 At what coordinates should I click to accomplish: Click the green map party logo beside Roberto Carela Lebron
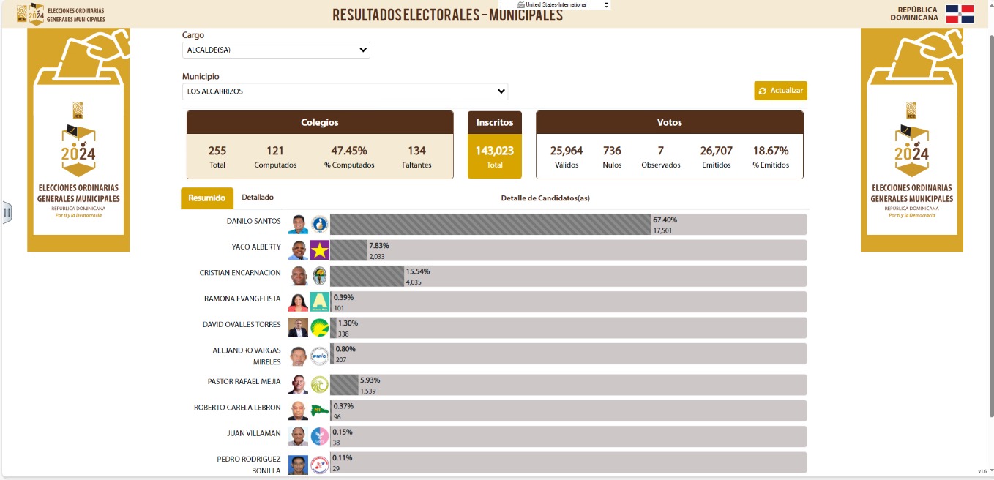click(x=320, y=410)
